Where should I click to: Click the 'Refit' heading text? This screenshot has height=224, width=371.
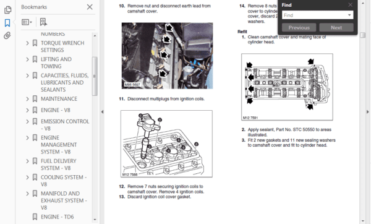[242, 32]
